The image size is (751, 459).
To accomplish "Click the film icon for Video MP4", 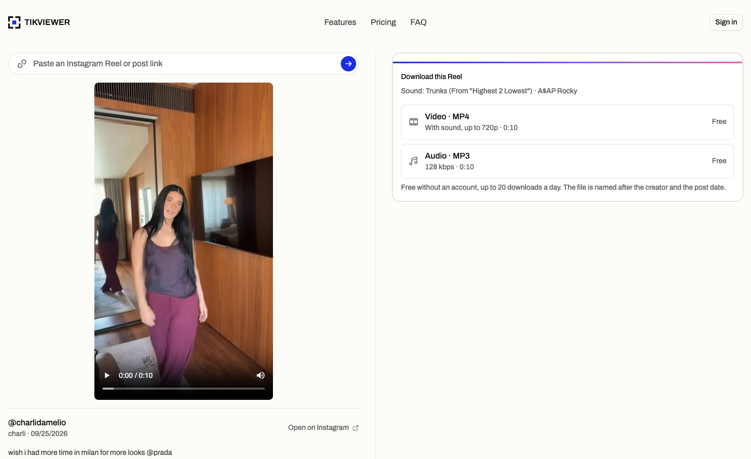I will pos(414,122).
